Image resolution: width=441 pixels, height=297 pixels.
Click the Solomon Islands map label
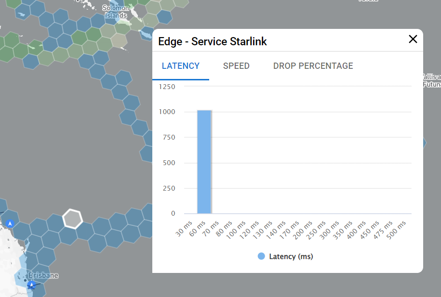(116, 12)
